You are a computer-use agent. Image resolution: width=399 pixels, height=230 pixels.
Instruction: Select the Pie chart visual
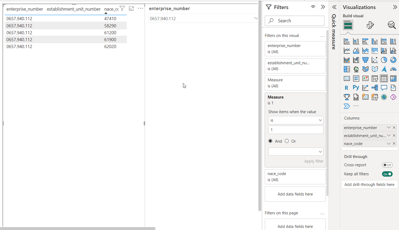click(384, 60)
